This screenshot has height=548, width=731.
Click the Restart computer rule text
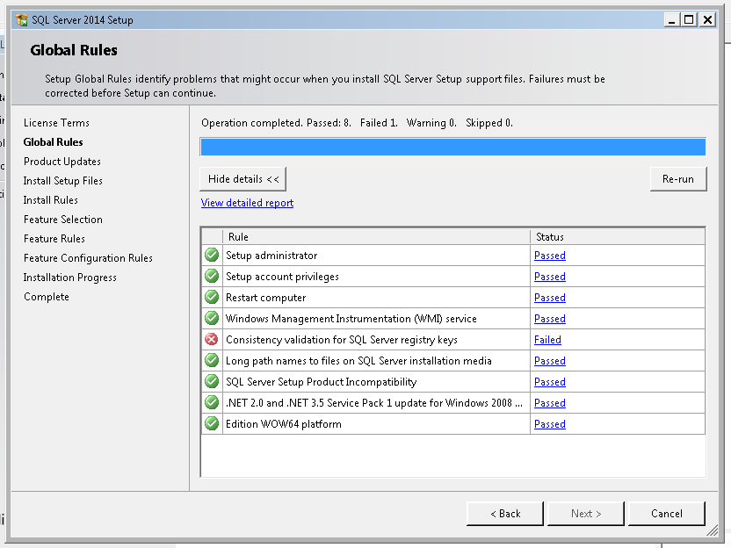265,298
